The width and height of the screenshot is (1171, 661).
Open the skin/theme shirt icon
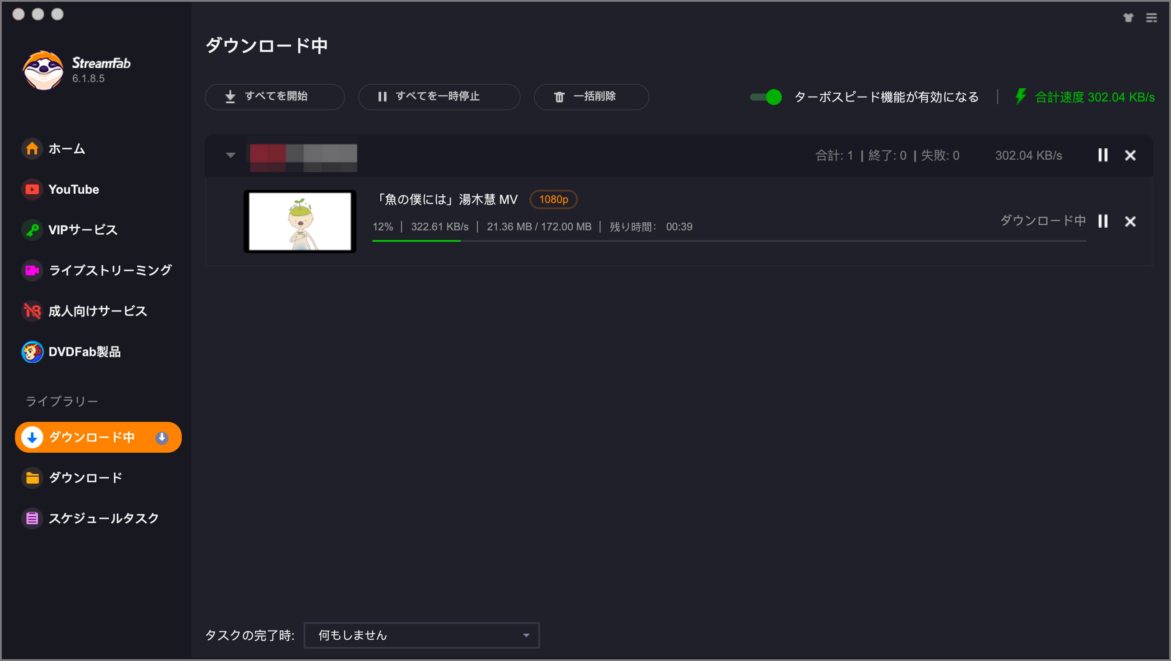1128,18
